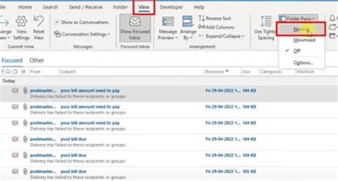Viewport: 338px width, 181px height.
Task: Open the Help ribbon tab
Action: [x=199, y=7]
